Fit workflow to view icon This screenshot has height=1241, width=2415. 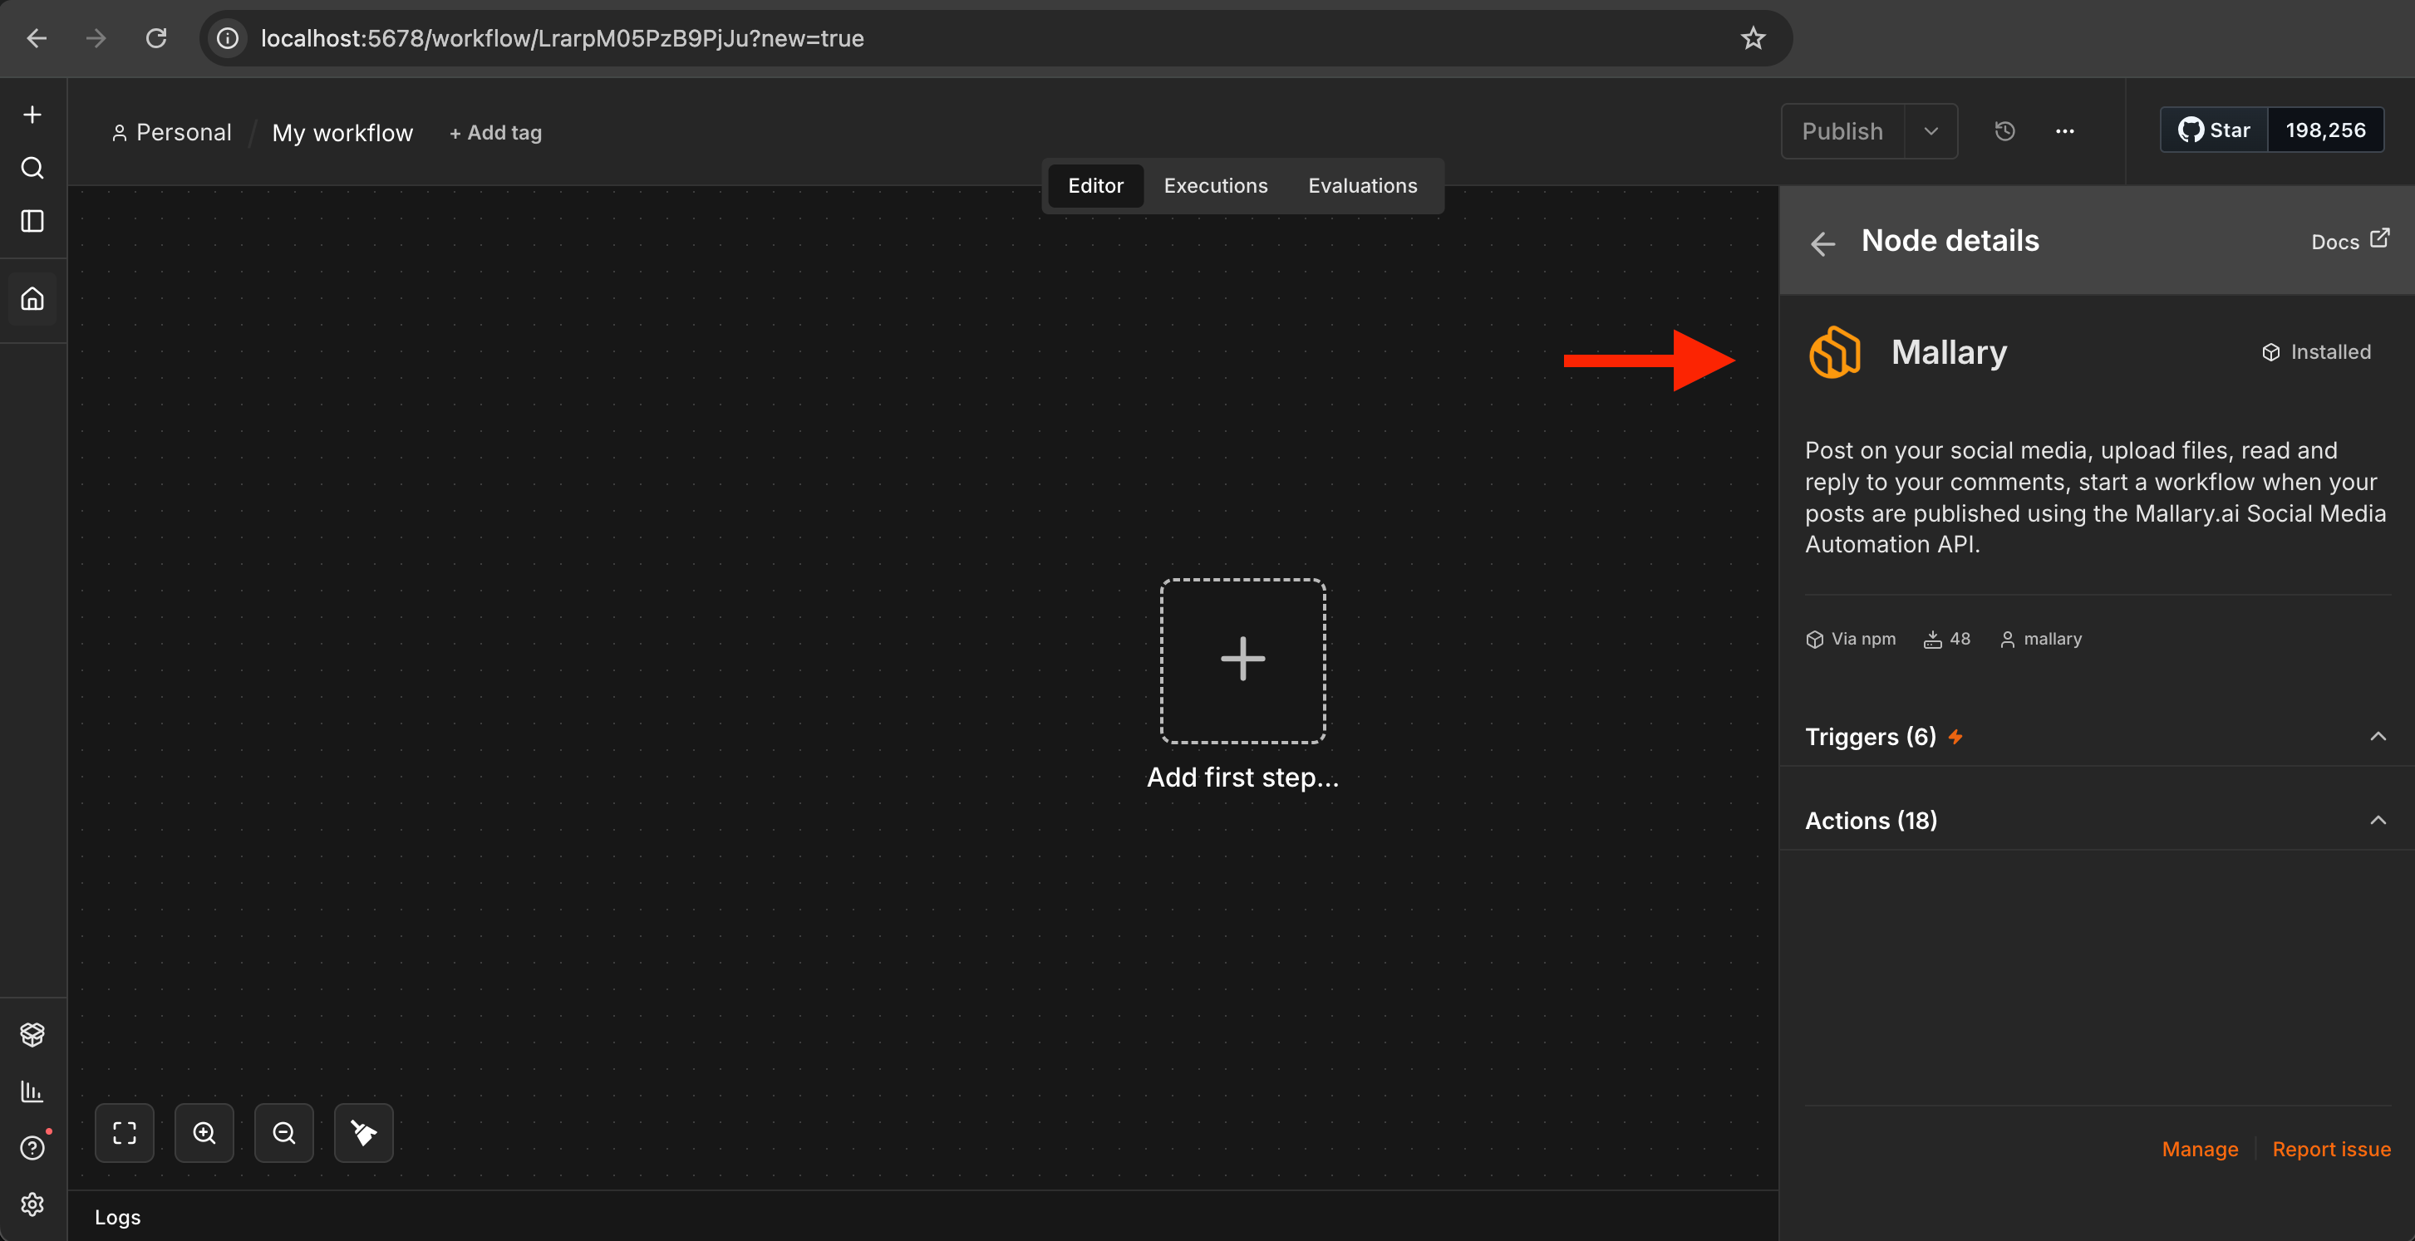click(x=125, y=1133)
